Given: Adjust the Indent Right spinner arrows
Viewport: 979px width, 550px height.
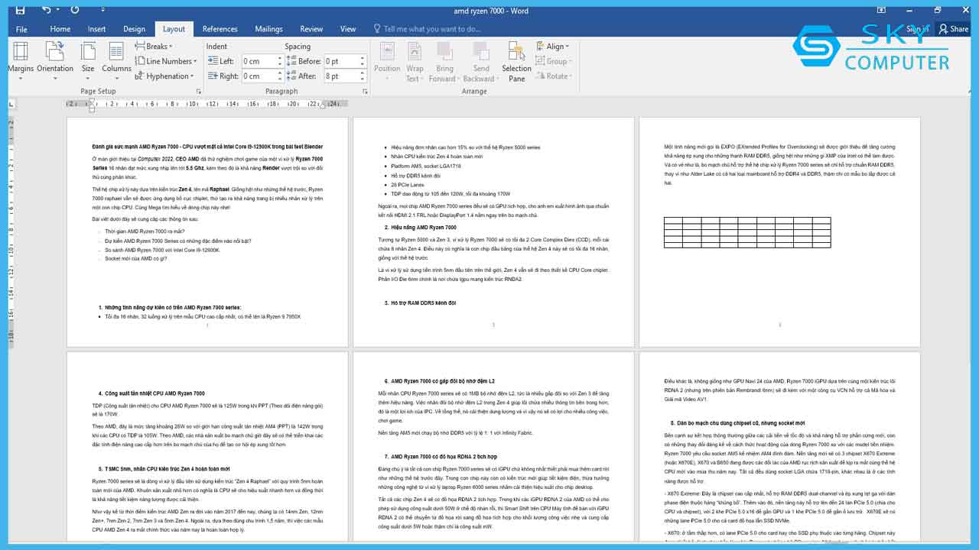Looking at the screenshot, I should tap(278, 76).
